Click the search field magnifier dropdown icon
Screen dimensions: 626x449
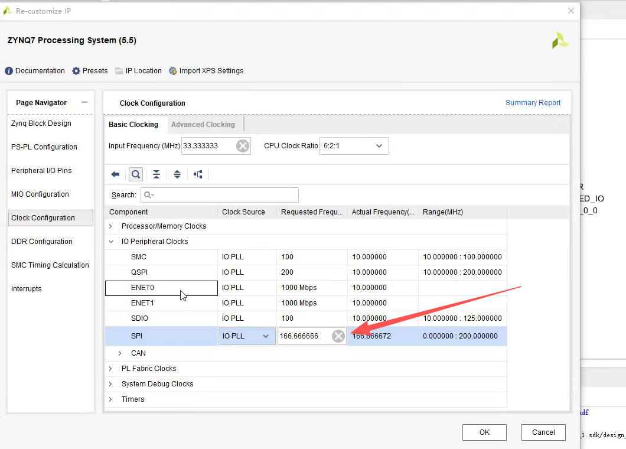pos(149,195)
